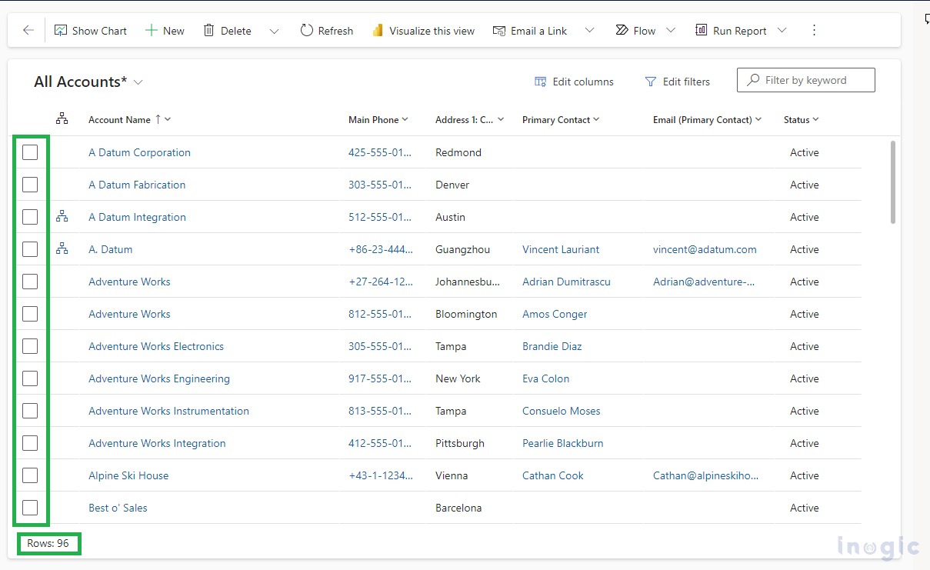Click the Edit filters button label
This screenshot has height=570, width=930.
tap(686, 82)
